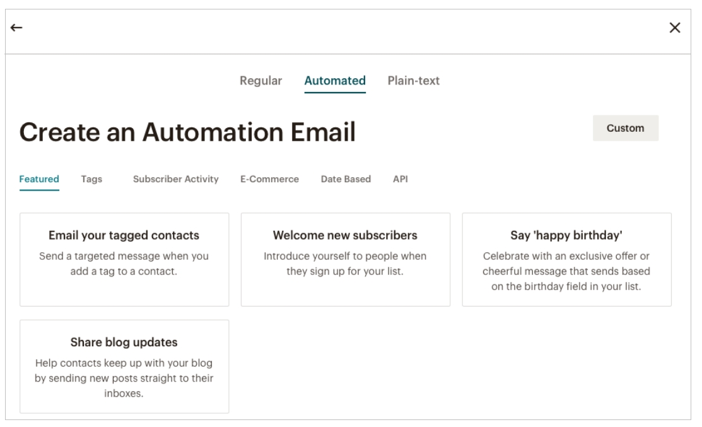Open the E-Commerce automation category

[269, 179]
